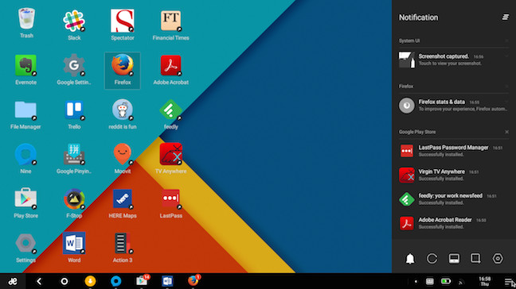Open the Trash icon on the desktop
Viewport: 516px width, 289px height.
click(x=26, y=20)
